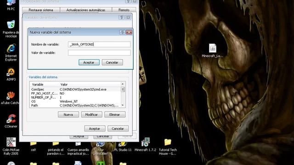Click Aceptar in Nueva variable dialog

pyautogui.click(x=89, y=62)
